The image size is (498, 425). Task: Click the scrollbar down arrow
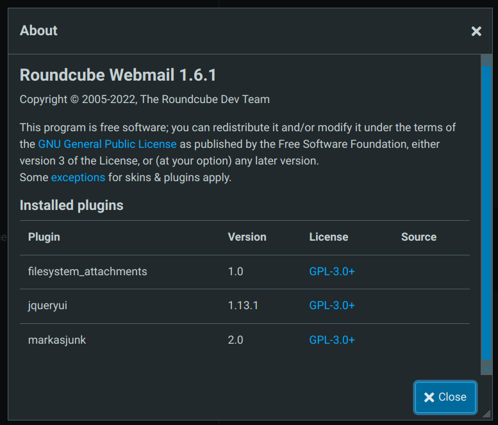coord(486,369)
